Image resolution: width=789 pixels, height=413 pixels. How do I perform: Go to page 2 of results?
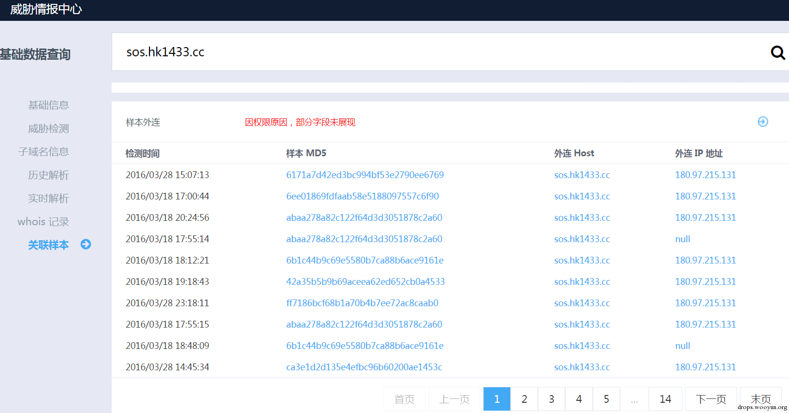(524, 399)
